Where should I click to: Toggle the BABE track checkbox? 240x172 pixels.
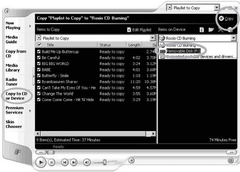pyautogui.click(x=39, y=70)
